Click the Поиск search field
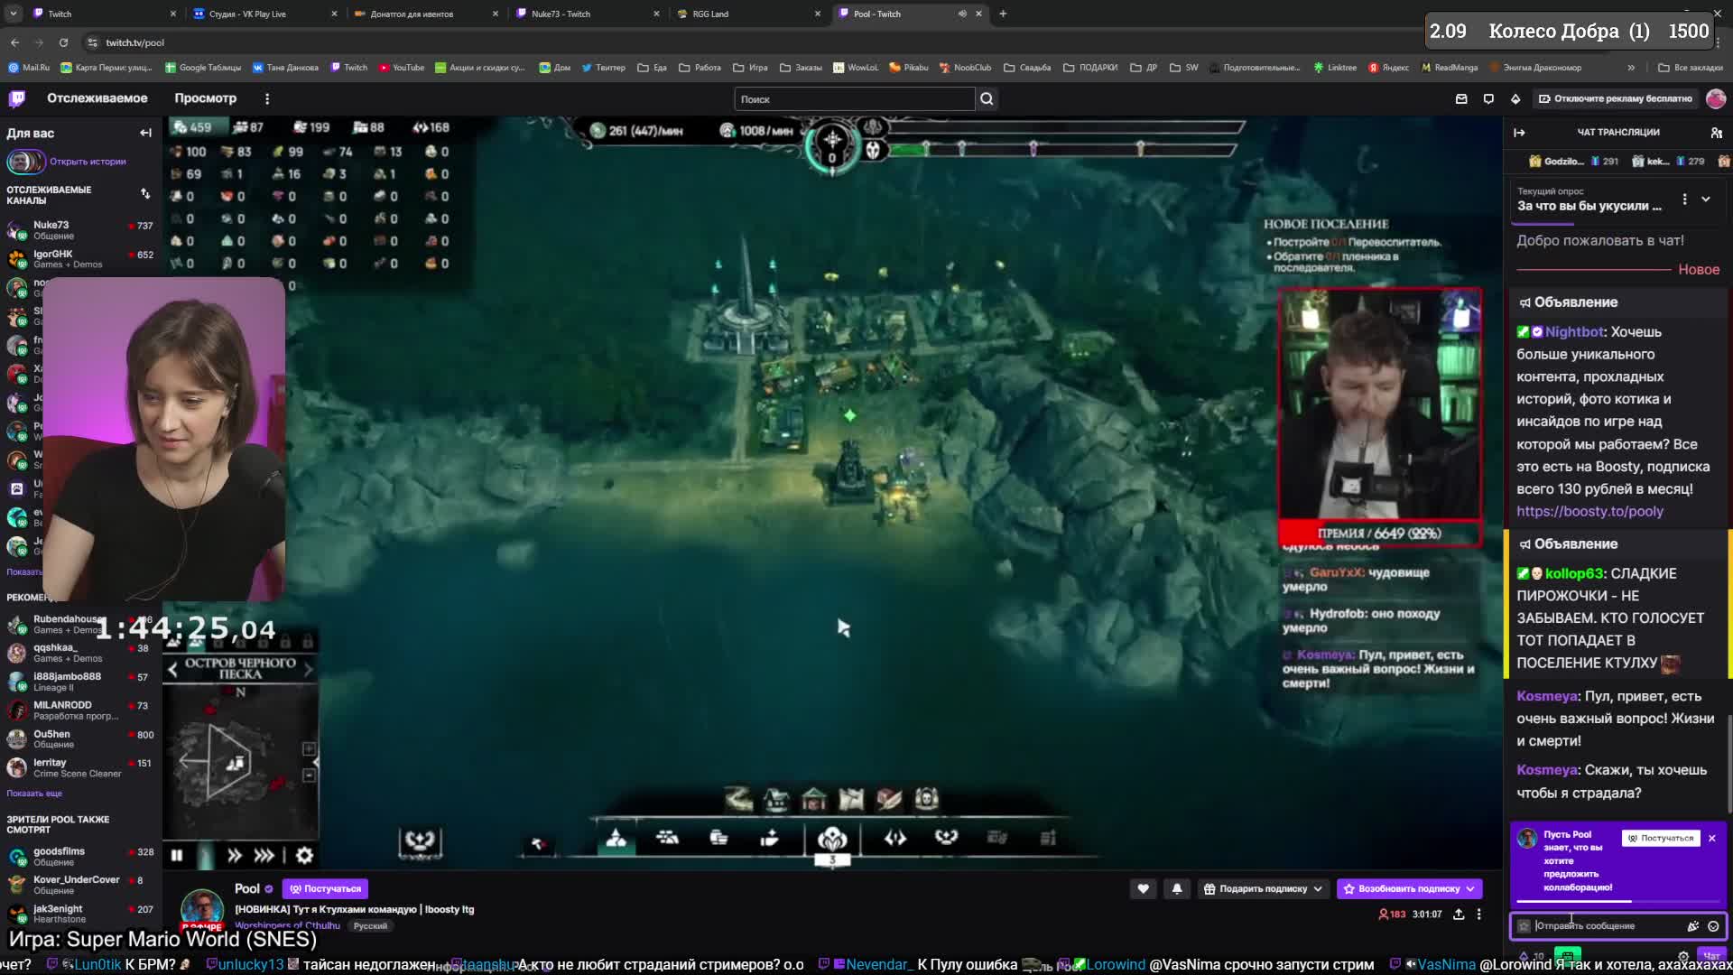 click(854, 99)
